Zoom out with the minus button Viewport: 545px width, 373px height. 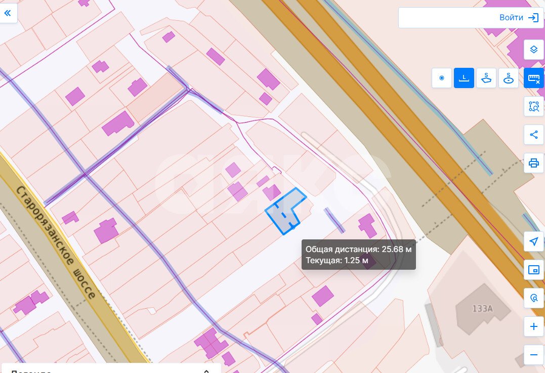[x=534, y=355]
